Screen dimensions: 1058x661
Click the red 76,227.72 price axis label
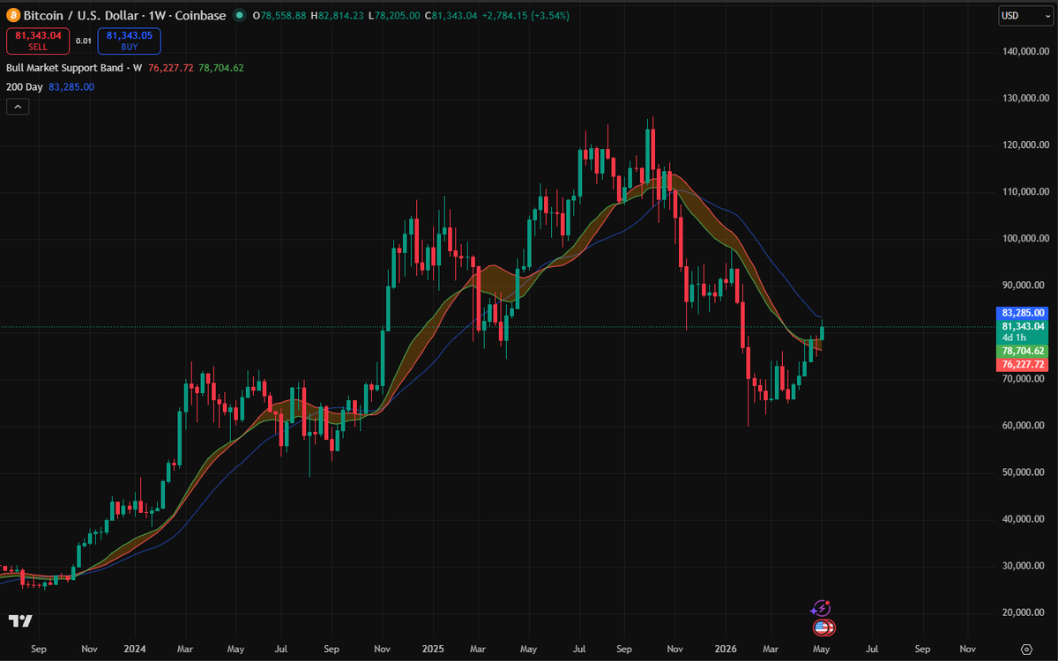click(1023, 364)
